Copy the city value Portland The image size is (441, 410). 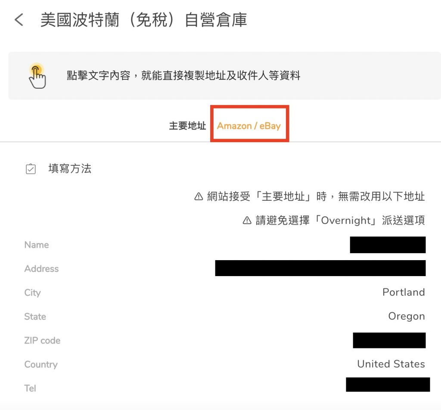pyautogui.click(x=404, y=292)
